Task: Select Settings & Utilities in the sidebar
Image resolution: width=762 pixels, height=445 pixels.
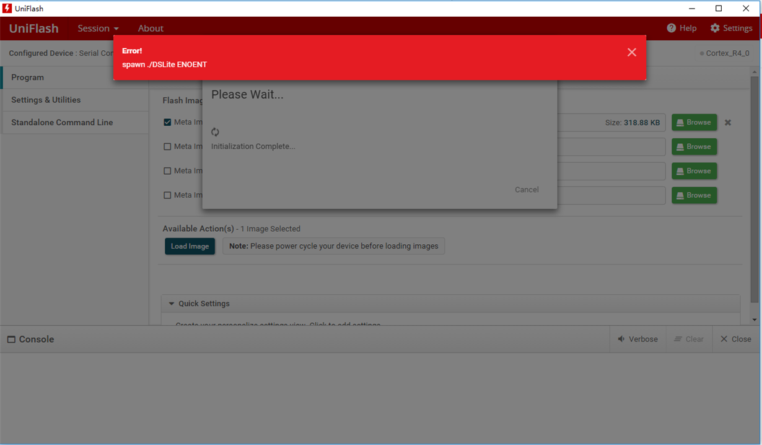Action: (x=75, y=100)
